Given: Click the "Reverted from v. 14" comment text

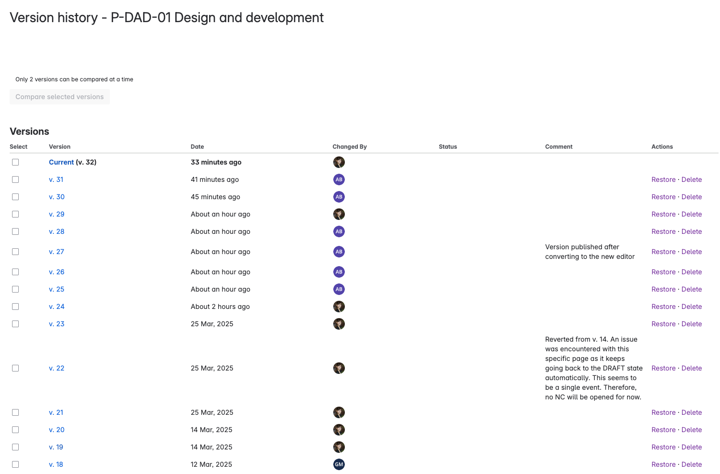Looking at the screenshot, I should [x=594, y=368].
